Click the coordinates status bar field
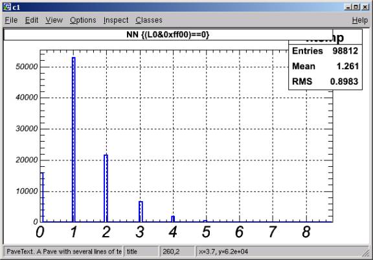The image size is (373, 260). 278,252
